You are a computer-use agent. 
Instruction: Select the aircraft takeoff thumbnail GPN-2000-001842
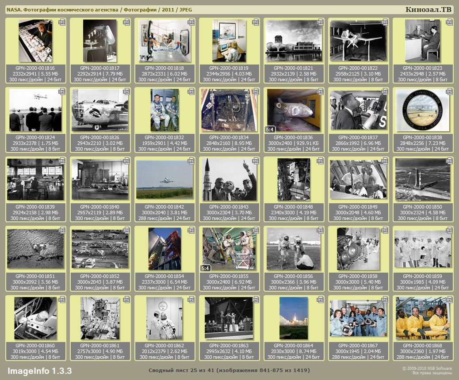[164, 179]
